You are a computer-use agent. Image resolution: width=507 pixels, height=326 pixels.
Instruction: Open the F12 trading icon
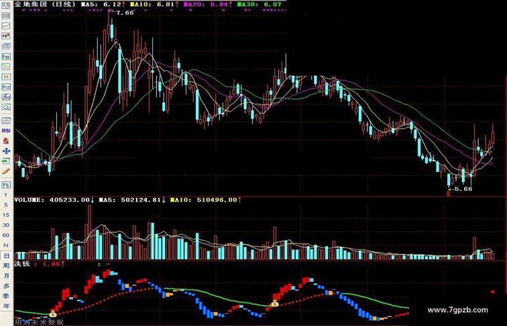6,87
